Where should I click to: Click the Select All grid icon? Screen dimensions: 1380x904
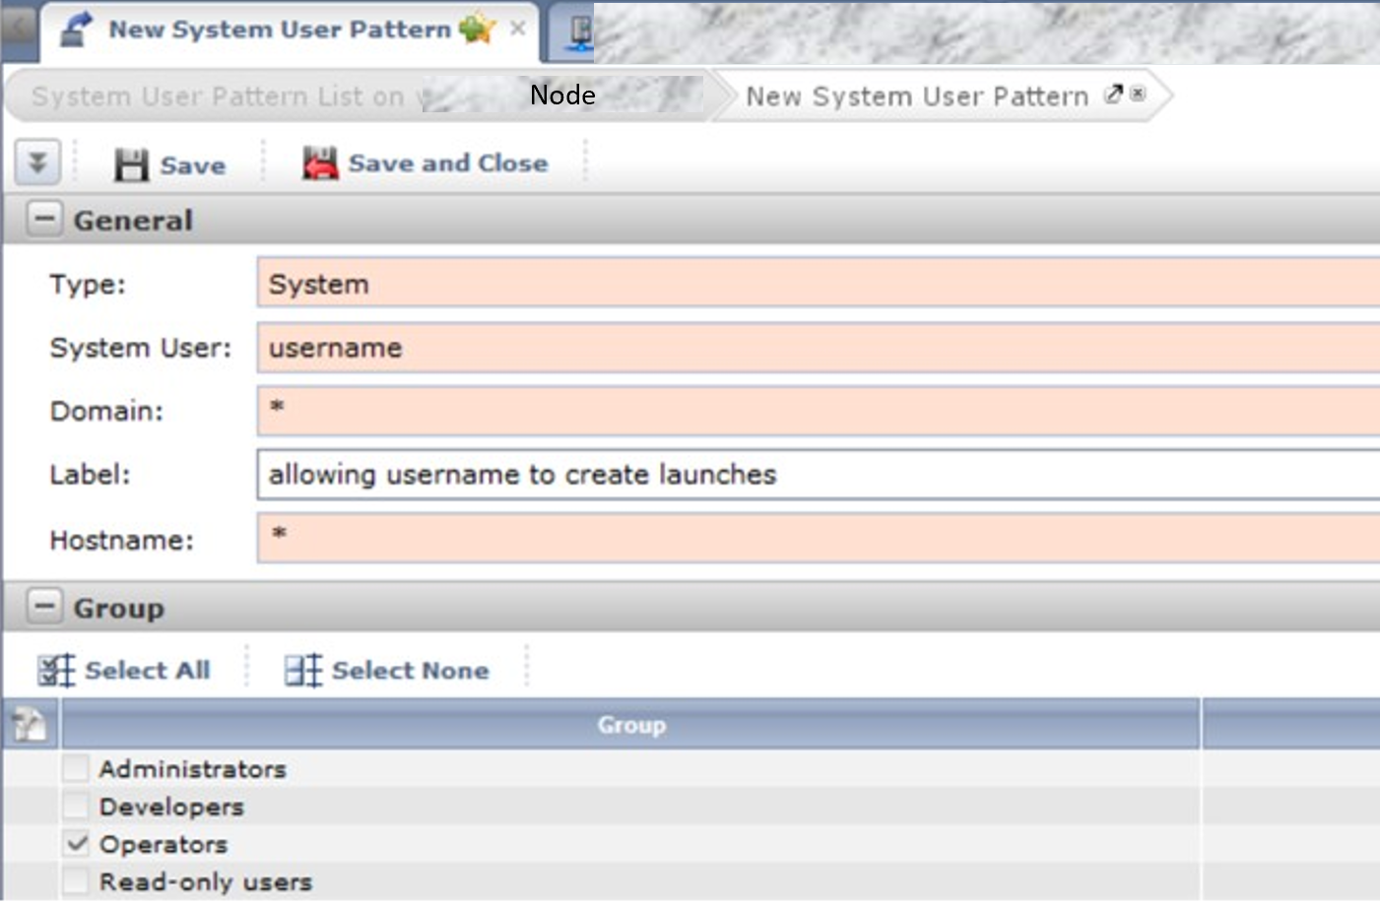(55, 671)
